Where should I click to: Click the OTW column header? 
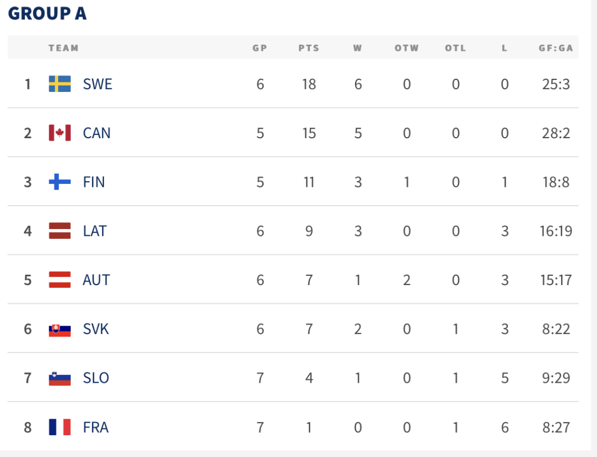[x=406, y=48]
